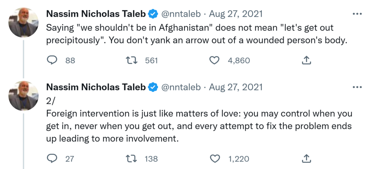
Task: Like the tweet with 4,860 likes
Action: pos(215,60)
